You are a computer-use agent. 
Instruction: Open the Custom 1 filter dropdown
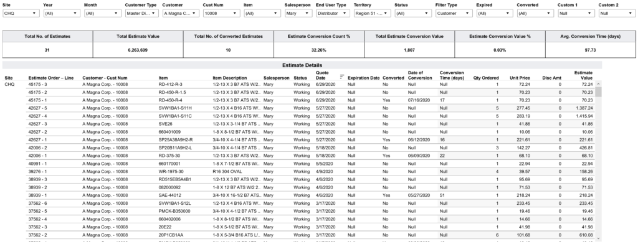[576, 14]
